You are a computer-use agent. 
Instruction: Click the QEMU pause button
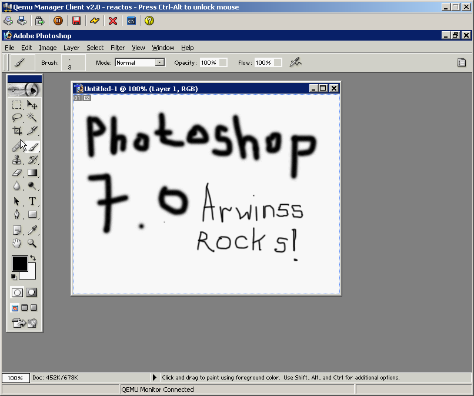click(58, 21)
